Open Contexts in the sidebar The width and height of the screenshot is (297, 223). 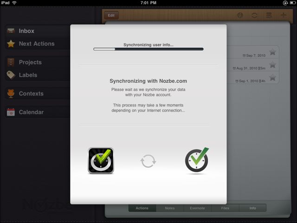click(38, 93)
